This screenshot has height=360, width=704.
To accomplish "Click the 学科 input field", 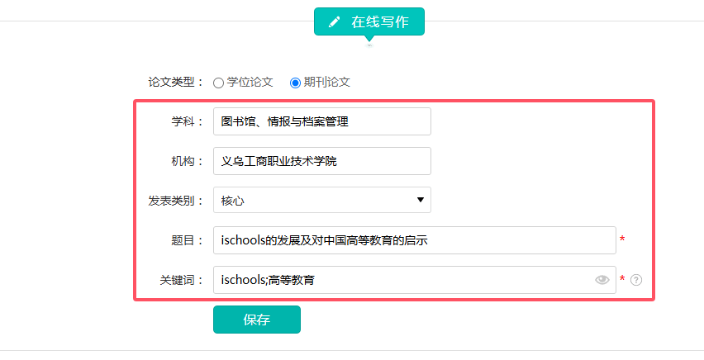I will coord(322,121).
